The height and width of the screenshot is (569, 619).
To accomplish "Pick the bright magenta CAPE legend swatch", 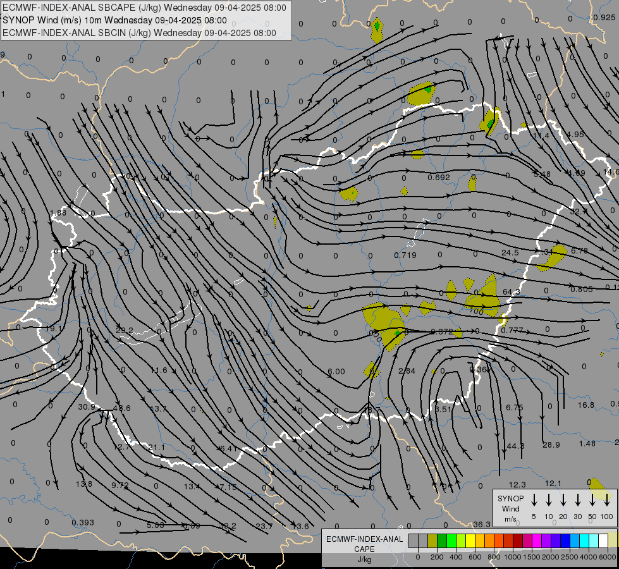I will click(x=537, y=541).
